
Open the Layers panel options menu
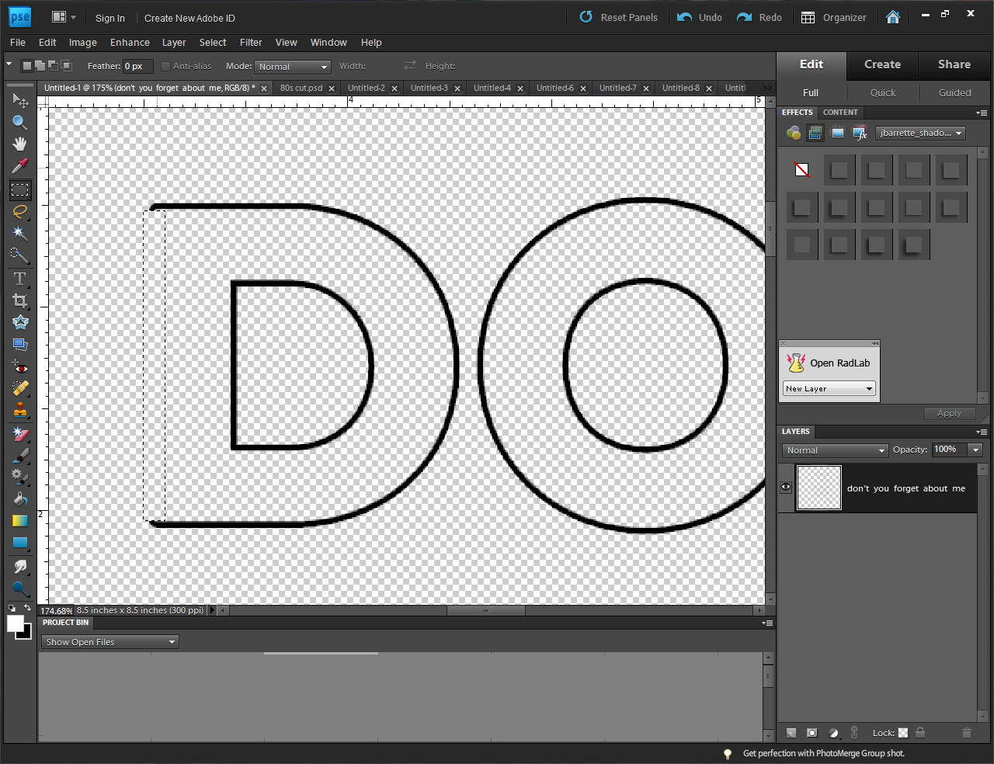[x=982, y=432]
